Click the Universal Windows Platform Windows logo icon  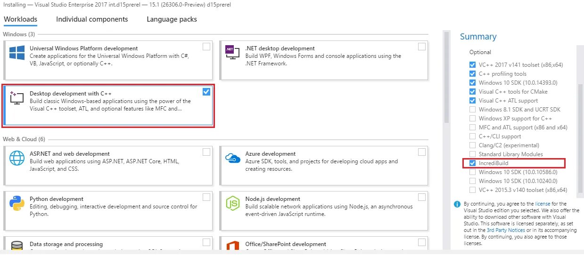tap(17, 52)
